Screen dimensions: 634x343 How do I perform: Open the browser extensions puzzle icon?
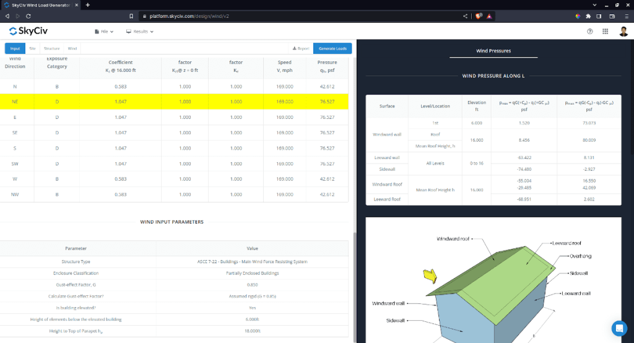tap(588, 16)
